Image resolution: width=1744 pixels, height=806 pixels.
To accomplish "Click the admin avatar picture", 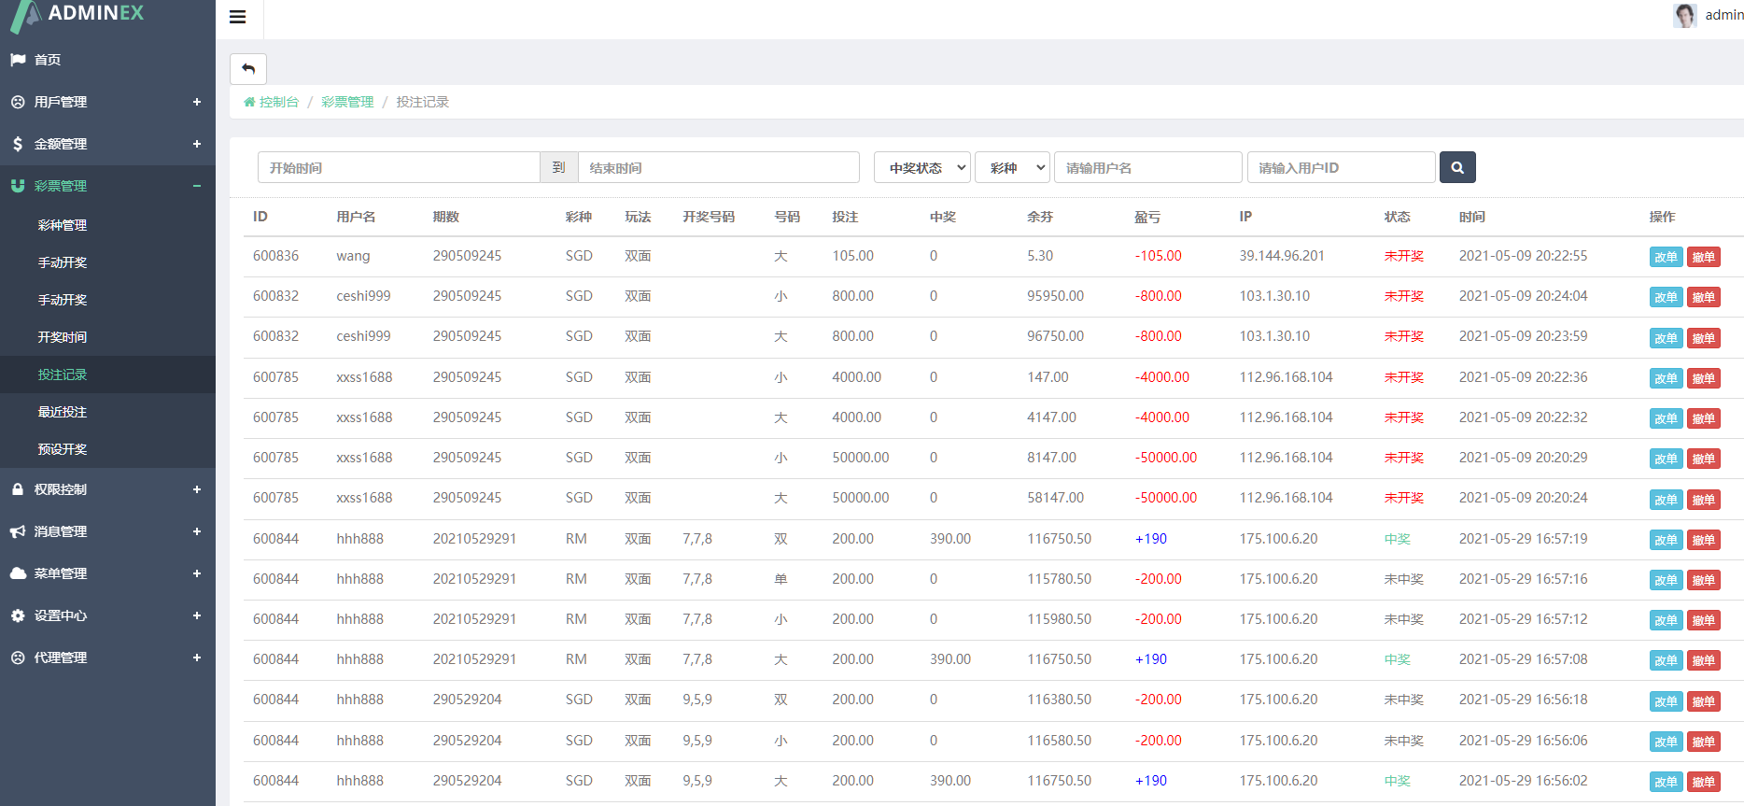I will 1684,15.
